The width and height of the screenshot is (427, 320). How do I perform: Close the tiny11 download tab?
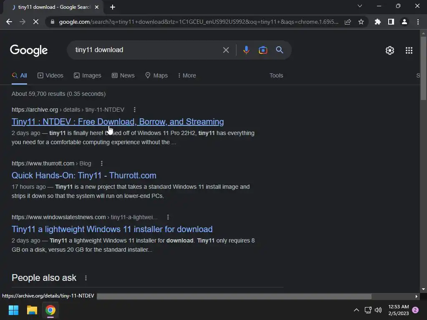pos(97,7)
